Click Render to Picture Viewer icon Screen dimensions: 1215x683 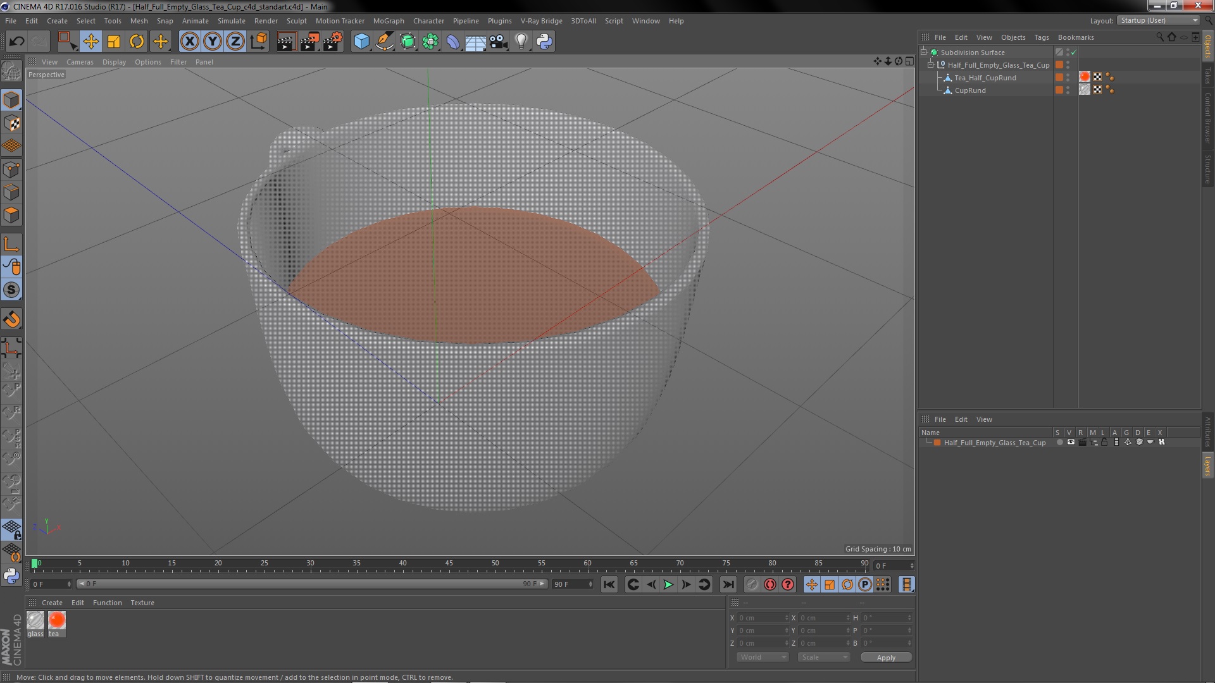[x=309, y=42]
